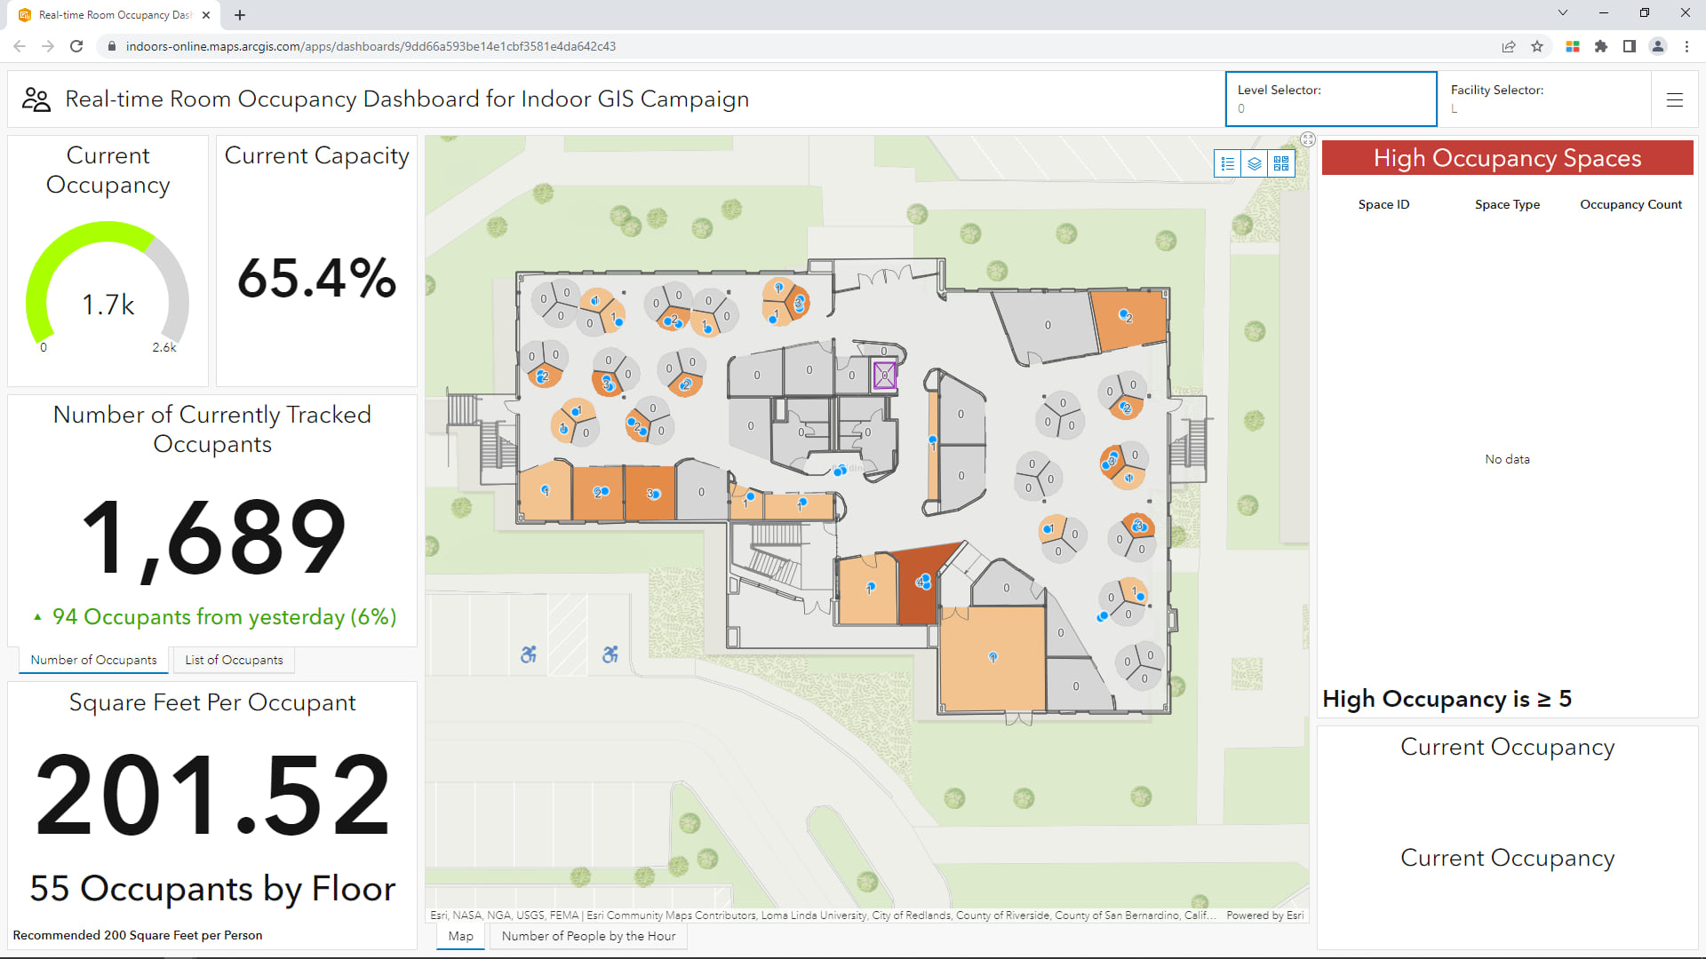Expand the map to full screen
This screenshot has width=1706, height=959.
click(1307, 139)
